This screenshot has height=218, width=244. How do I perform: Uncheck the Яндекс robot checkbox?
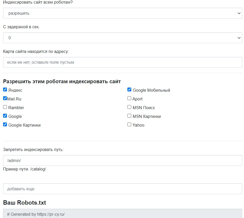[5, 89]
